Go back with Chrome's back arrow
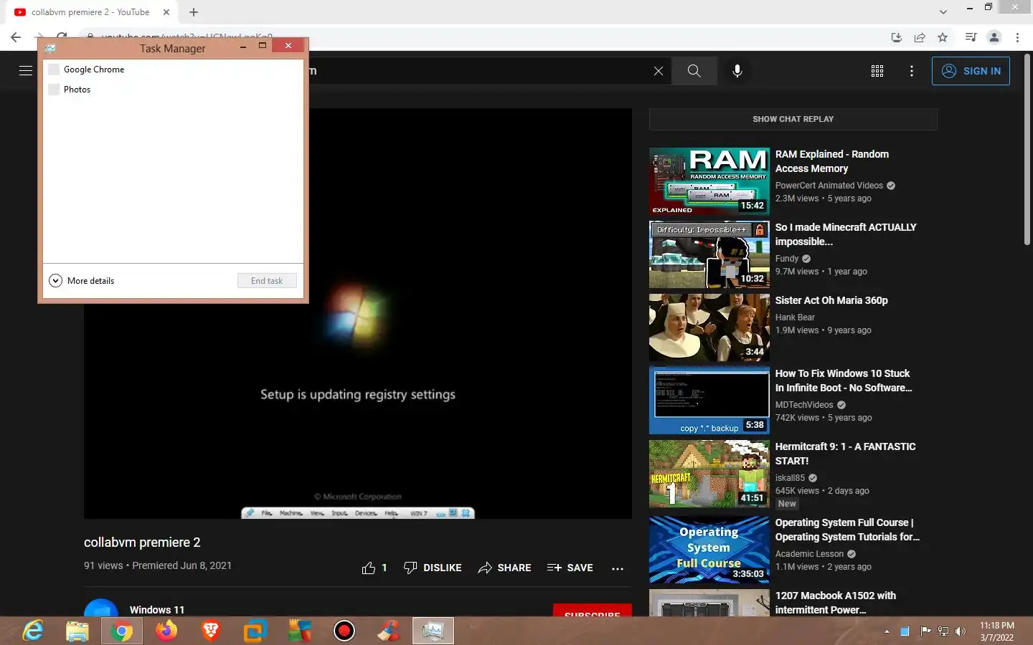The width and height of the screenshot is (1033, 645). (16, 37)
